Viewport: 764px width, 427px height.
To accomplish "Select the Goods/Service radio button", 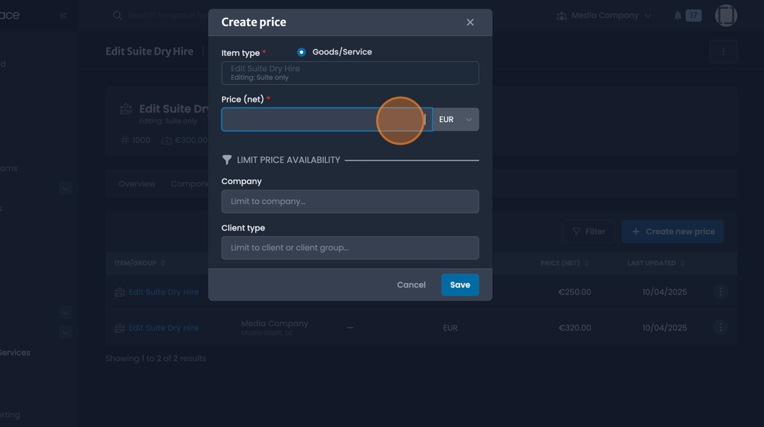I will pos(300,51).
